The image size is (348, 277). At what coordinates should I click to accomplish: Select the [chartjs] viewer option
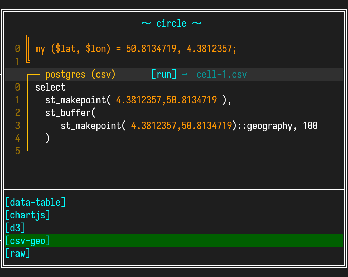(28, 215)
